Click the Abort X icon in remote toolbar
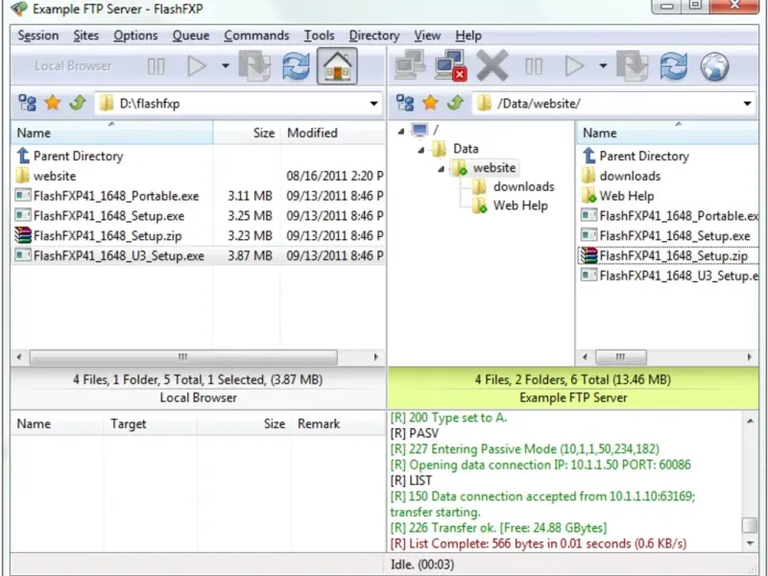The width and height of the screenshot is (768, 576). (492, 65)
